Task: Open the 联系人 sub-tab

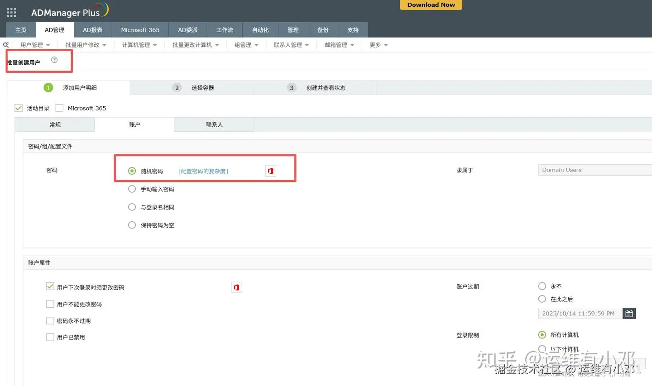Action: point(214,124)
